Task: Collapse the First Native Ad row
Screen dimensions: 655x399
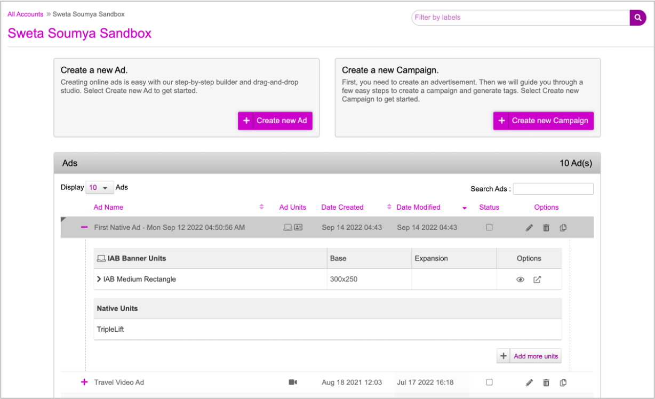Action: 84,227
